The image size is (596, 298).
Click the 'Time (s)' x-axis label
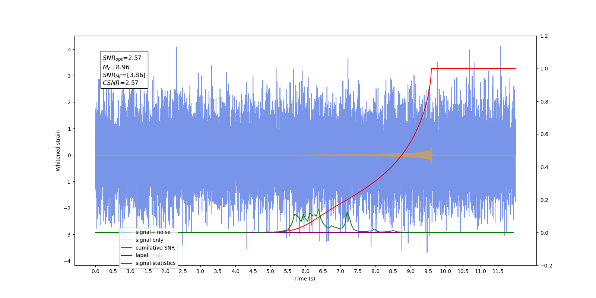tap(305, 279)
